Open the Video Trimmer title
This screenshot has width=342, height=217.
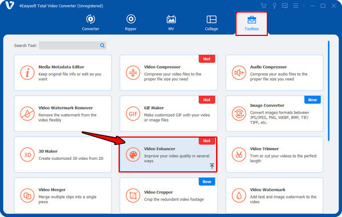(264, 148)
